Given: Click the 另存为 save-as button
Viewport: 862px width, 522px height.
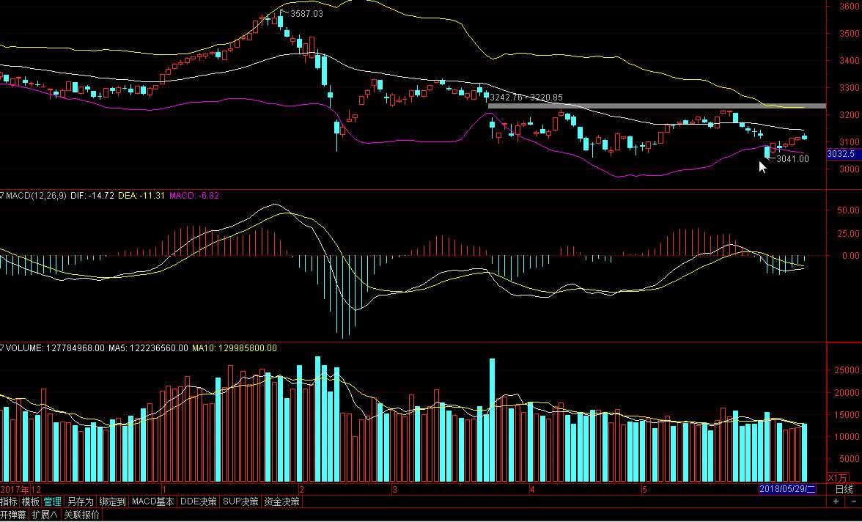Looking at the screenshot, I should pos(81,502).
